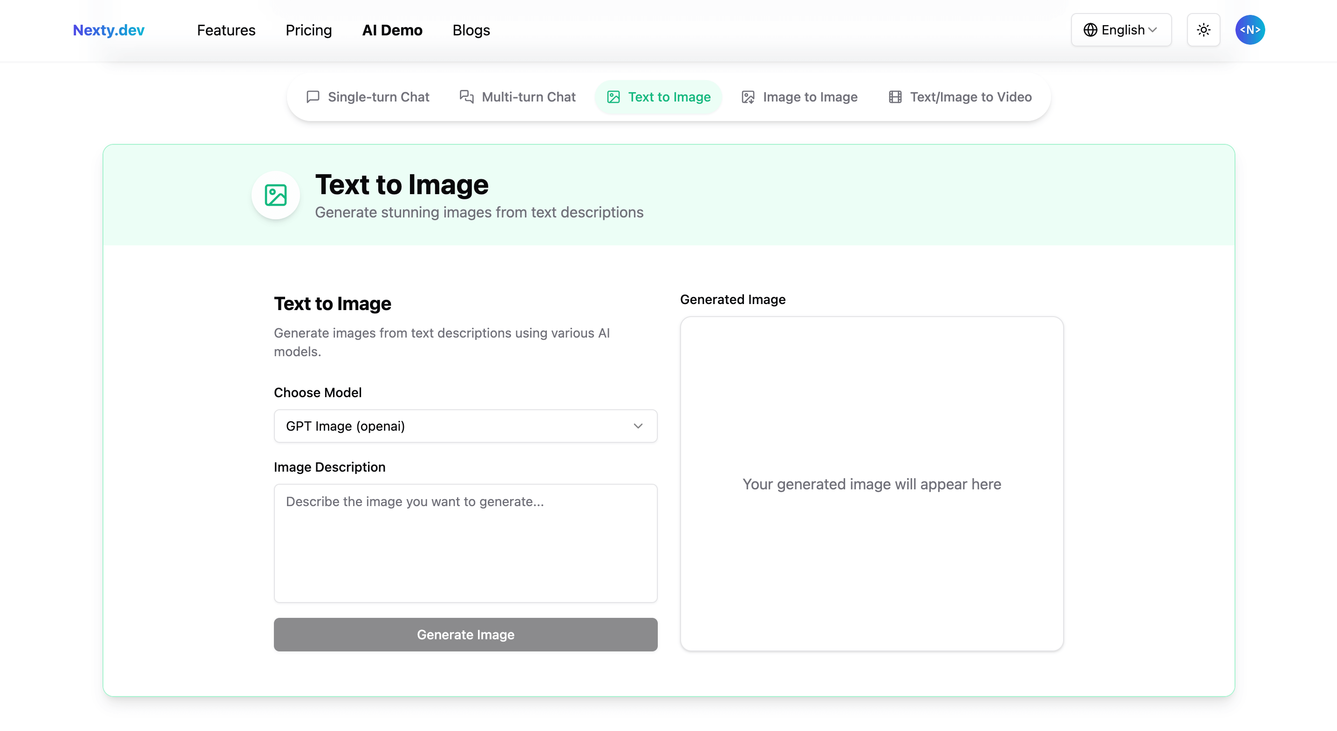Open the Features nav link

(226, 30)
